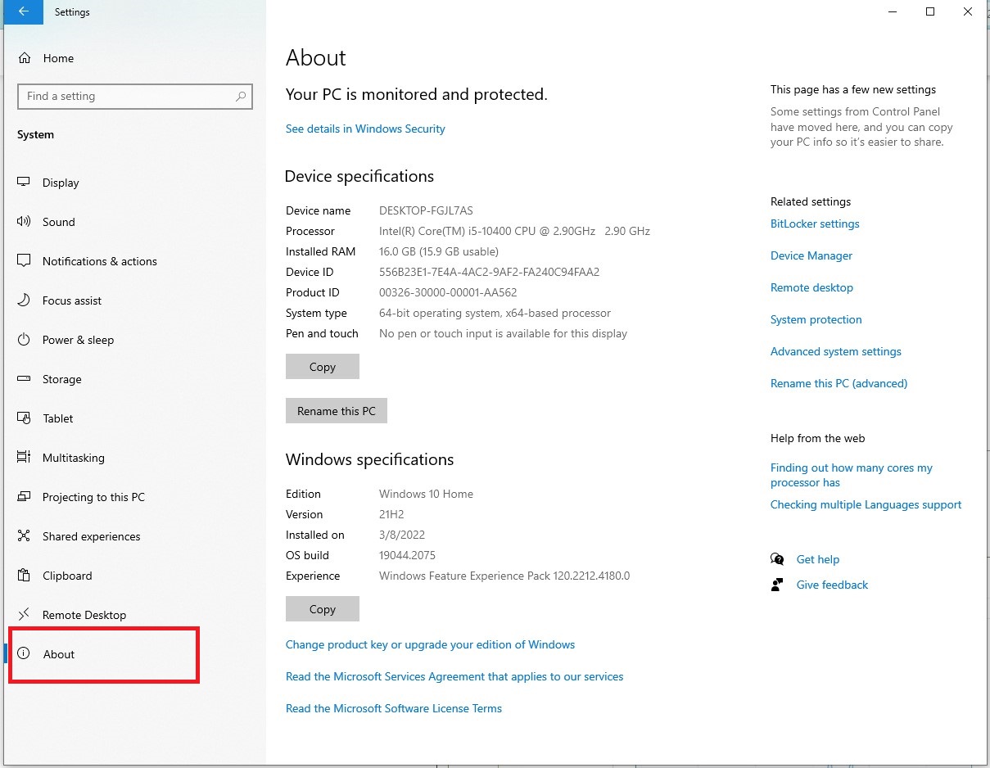Click the back arrow in Settings

tap(22, 12)
